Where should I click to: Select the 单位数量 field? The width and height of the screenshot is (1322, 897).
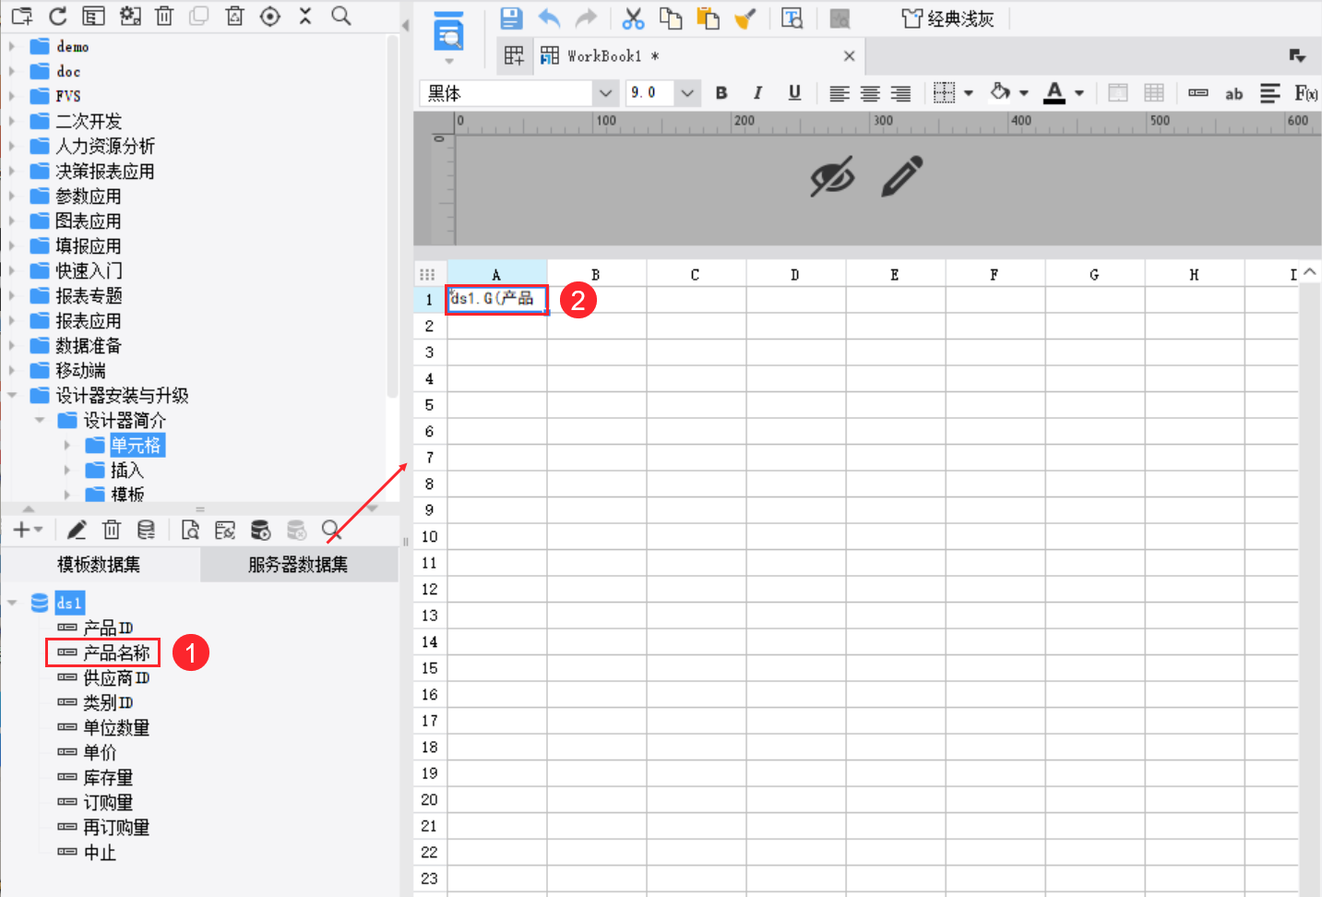(116, 727)
